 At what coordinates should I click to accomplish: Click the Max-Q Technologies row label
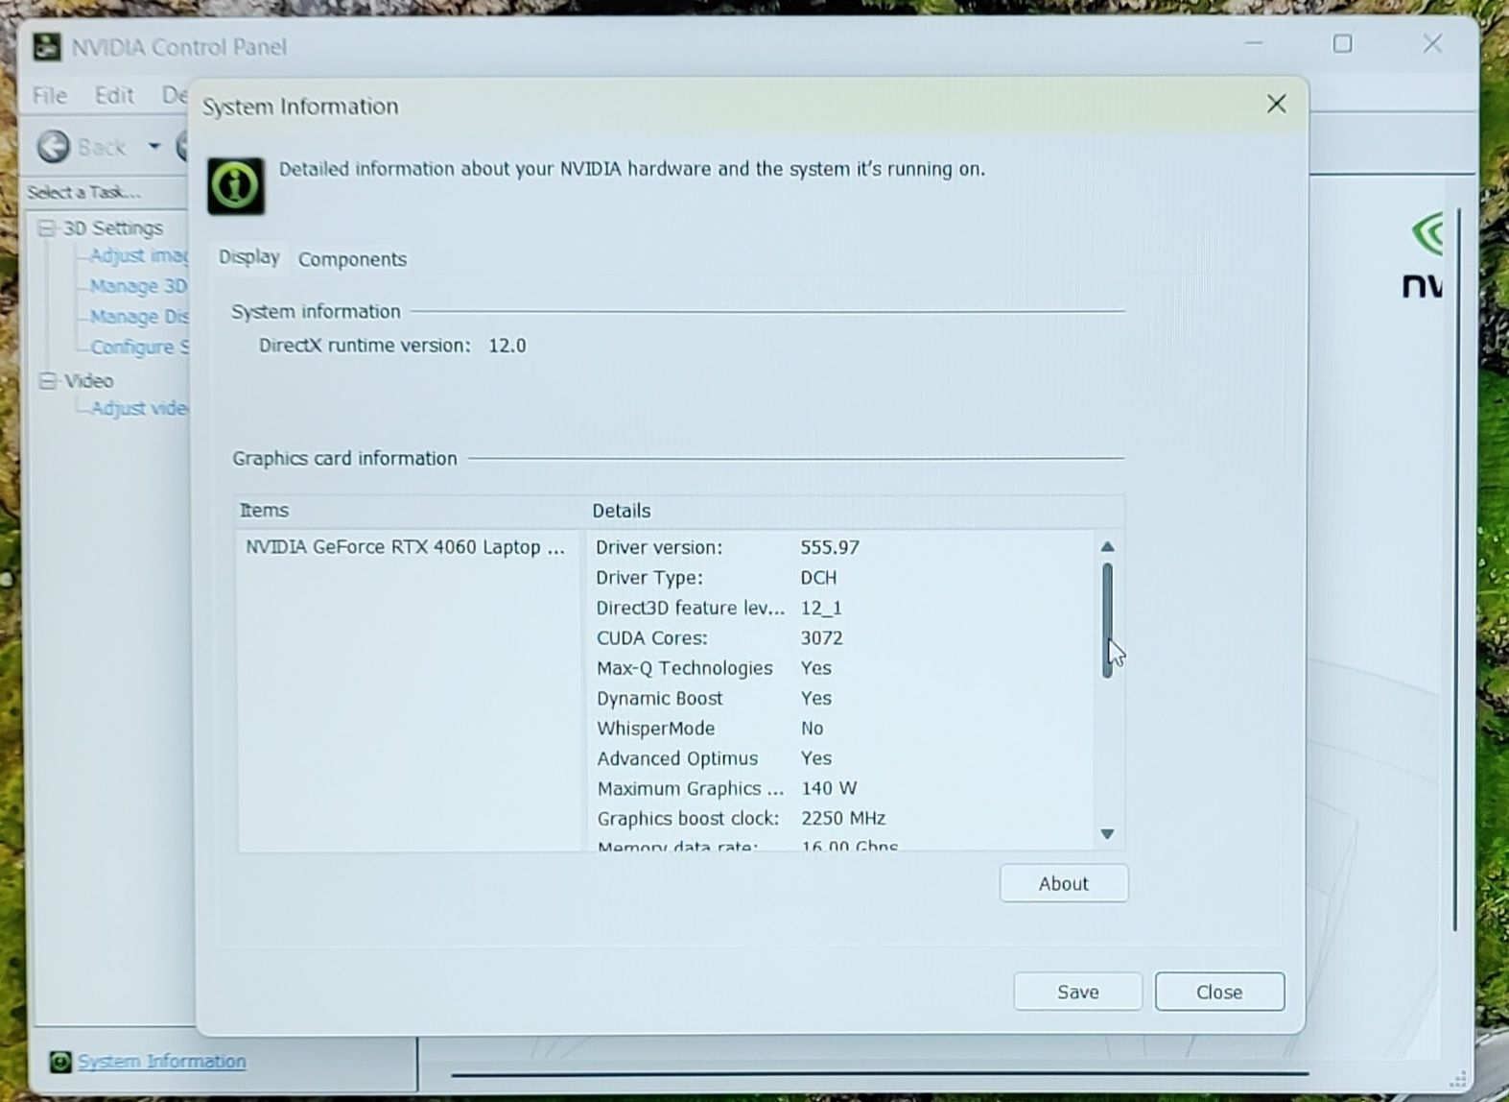point(684,668)
